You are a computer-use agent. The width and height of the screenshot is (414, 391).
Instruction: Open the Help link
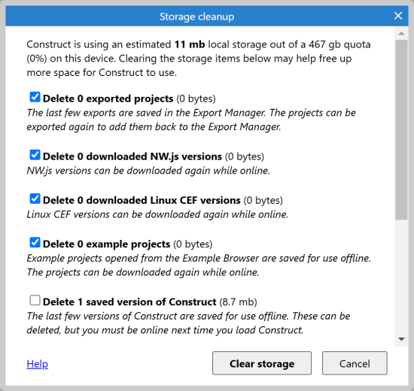click(x=37, y=364)
